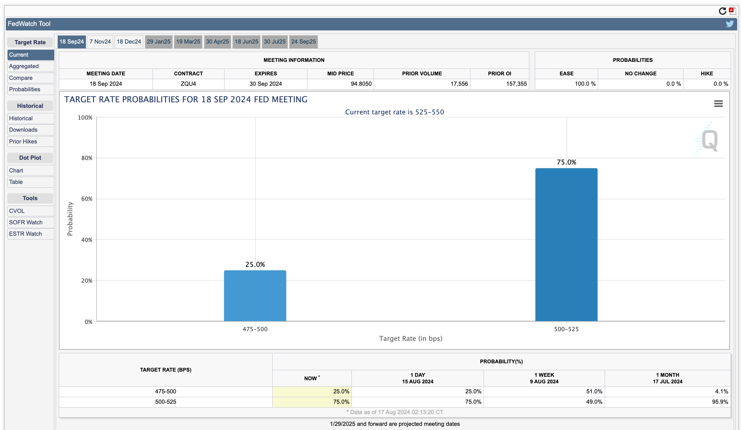Click the Tools section header

30,198
